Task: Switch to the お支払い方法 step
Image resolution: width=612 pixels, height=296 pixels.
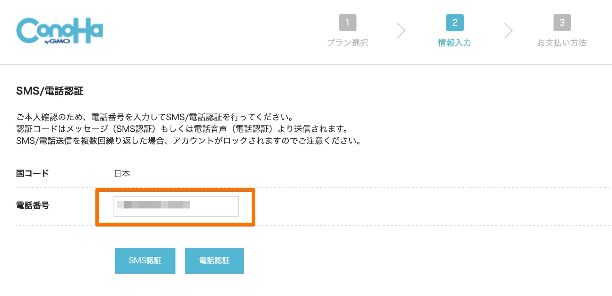Action: point(562,42)
